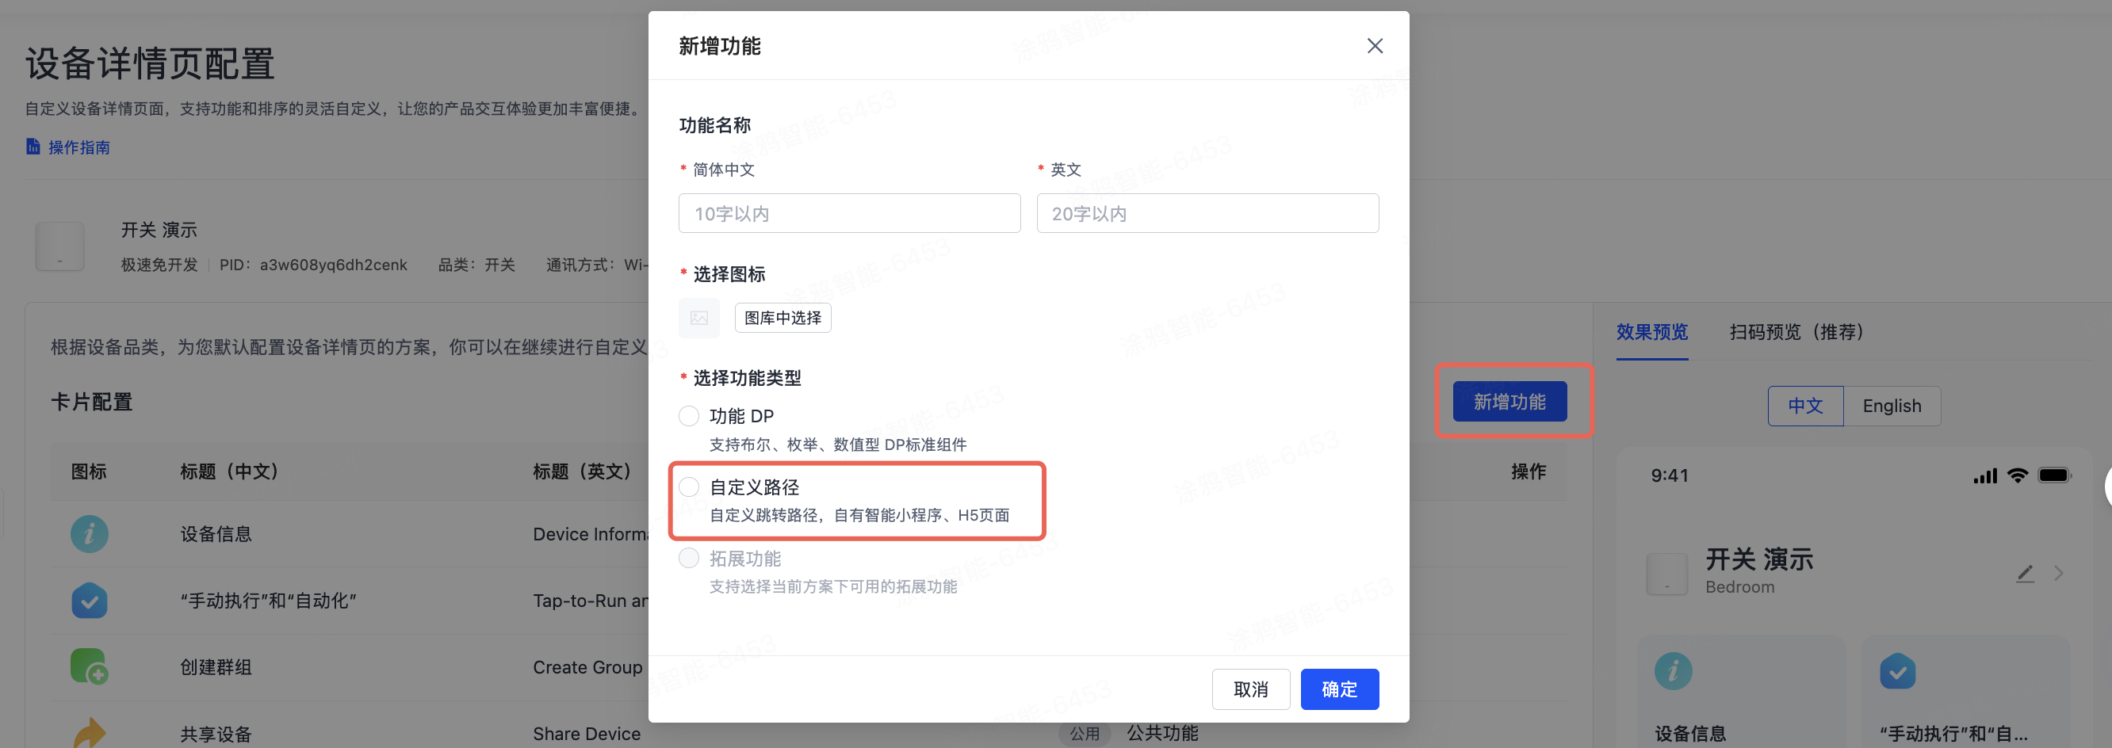Expand device details chevron in preview
The image size is (2112, 748).
[x=2059, y=574]
